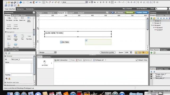Pick the Multi-Select widget
Screen dimensions: 170x95
tap(29, 19)
